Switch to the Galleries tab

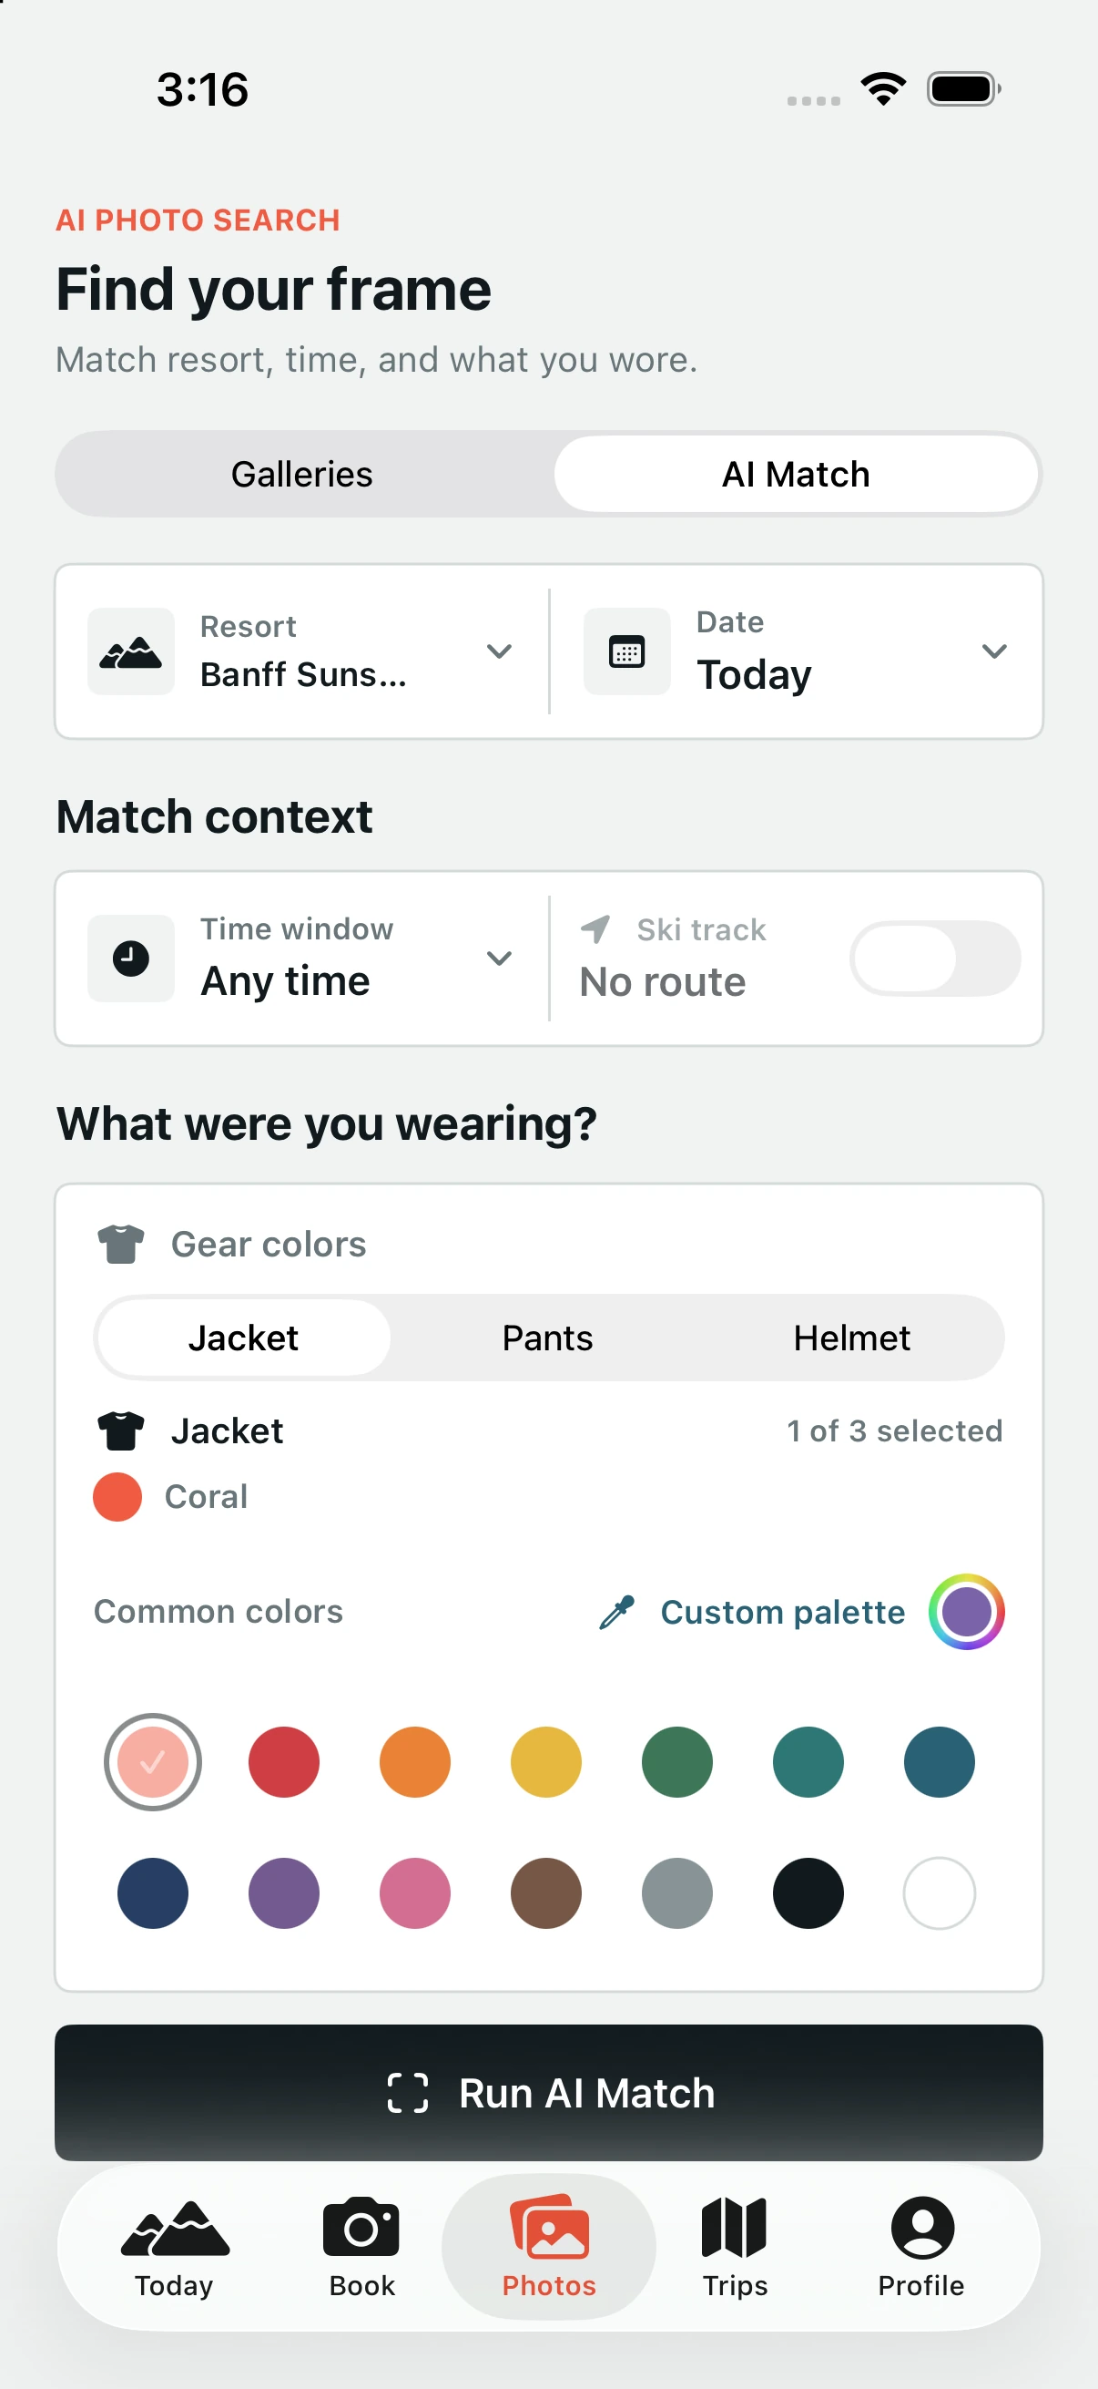point(302,474)
